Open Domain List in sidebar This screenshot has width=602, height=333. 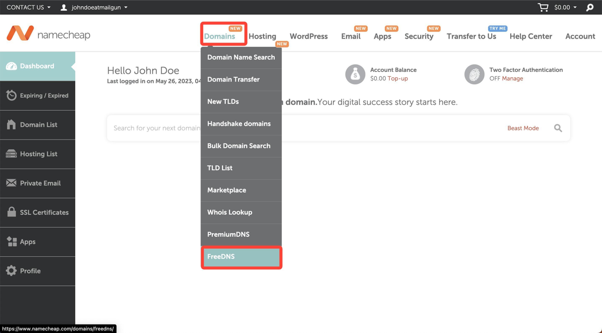pos(38,125)
